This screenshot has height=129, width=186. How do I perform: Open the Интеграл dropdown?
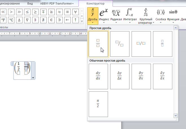tap(130, 16)
